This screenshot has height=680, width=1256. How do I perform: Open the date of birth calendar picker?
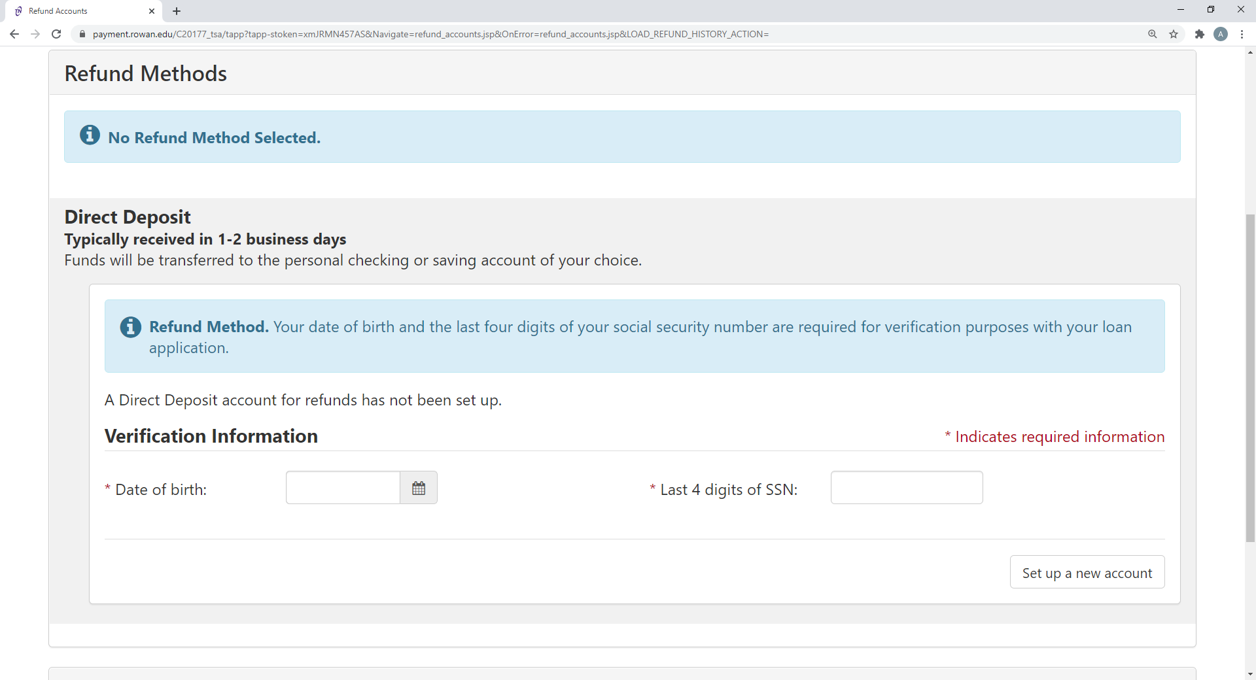(x=419, y=488)
